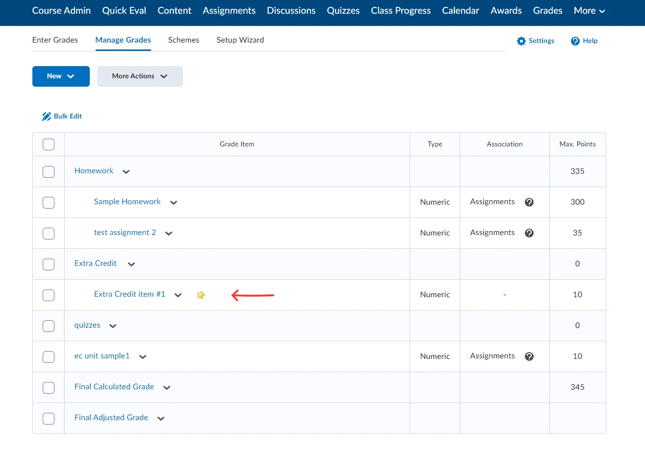
Task: Open the Quizzes navigation menu item
Action: (343, 10)
